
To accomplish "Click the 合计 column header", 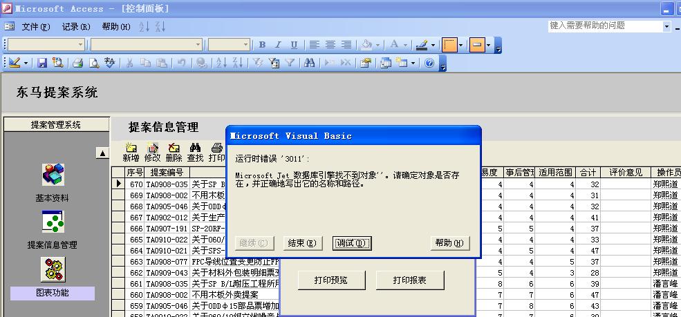I will (x=588, y=173).
